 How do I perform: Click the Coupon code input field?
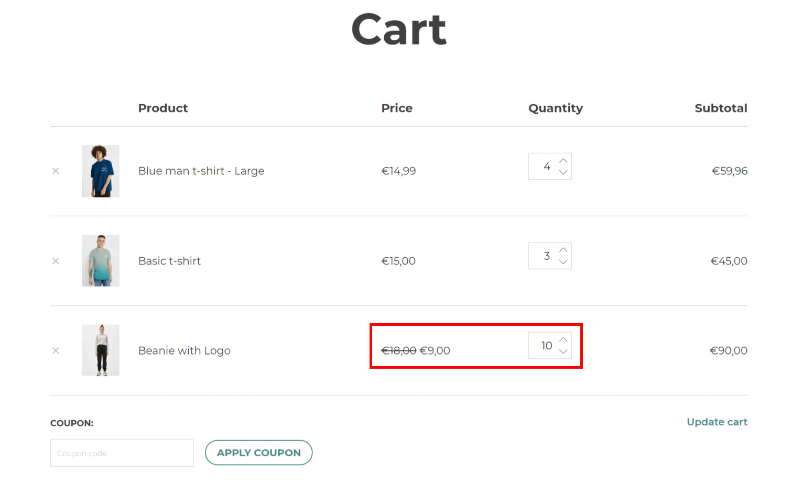[x=122, y=453]
